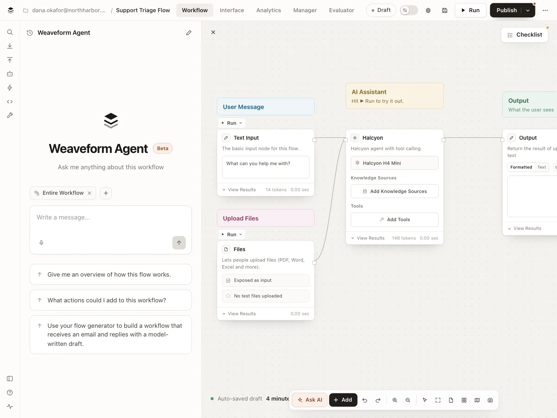The image size is (557, 418).
Task: Select Formatted output display mode
Action: [x=521, y=167]
